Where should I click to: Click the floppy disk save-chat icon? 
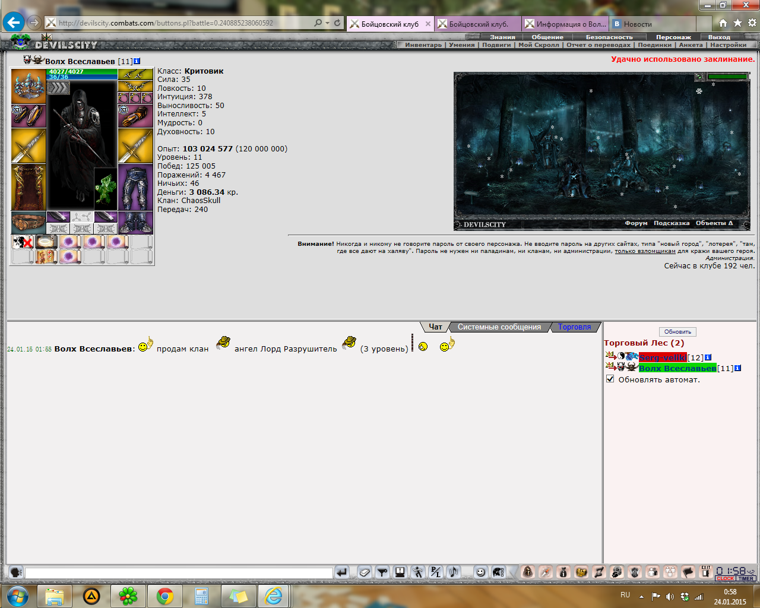(x=400, y=572)
